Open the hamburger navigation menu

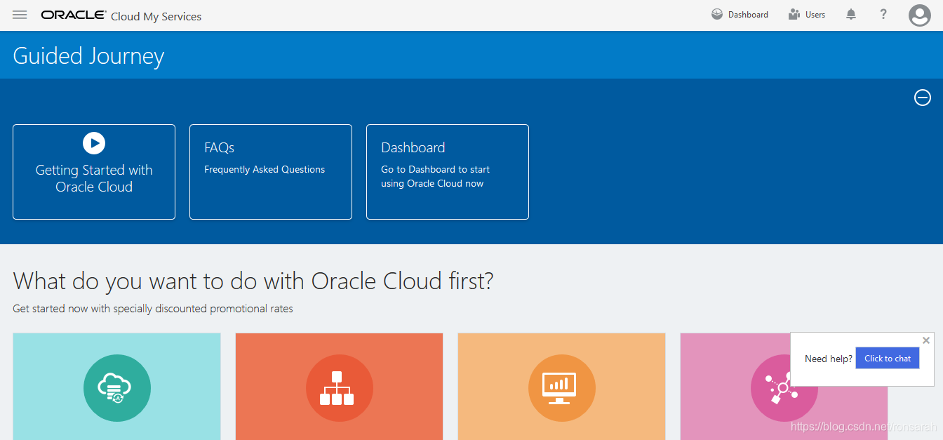[x=20, y=15]
